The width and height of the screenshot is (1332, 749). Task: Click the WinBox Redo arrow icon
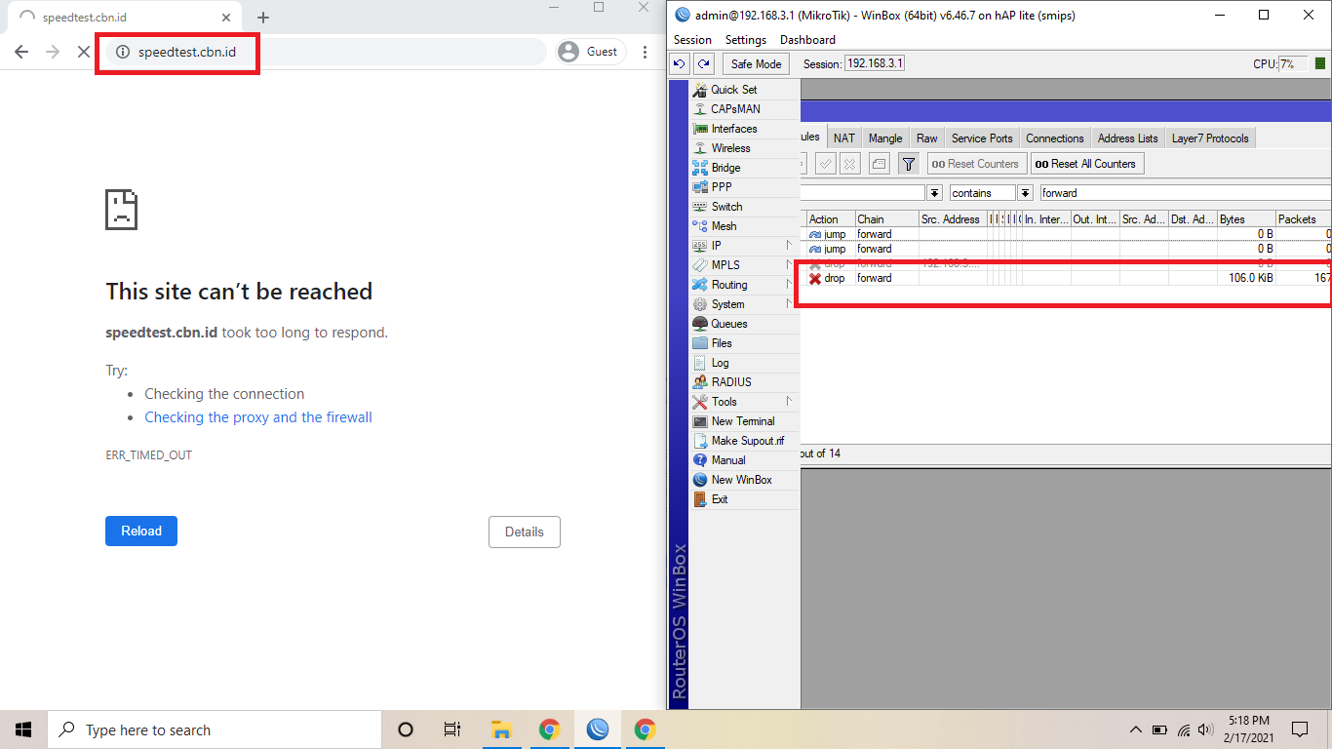[x=704, y=63]
